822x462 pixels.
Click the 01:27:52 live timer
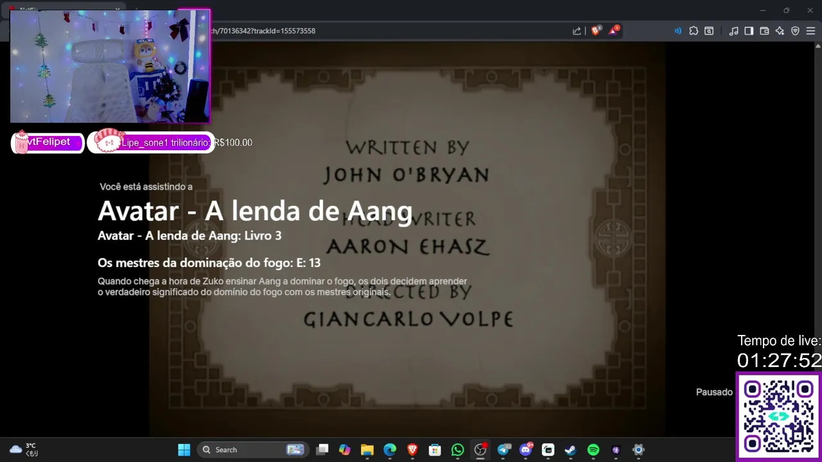pos(779,361)
